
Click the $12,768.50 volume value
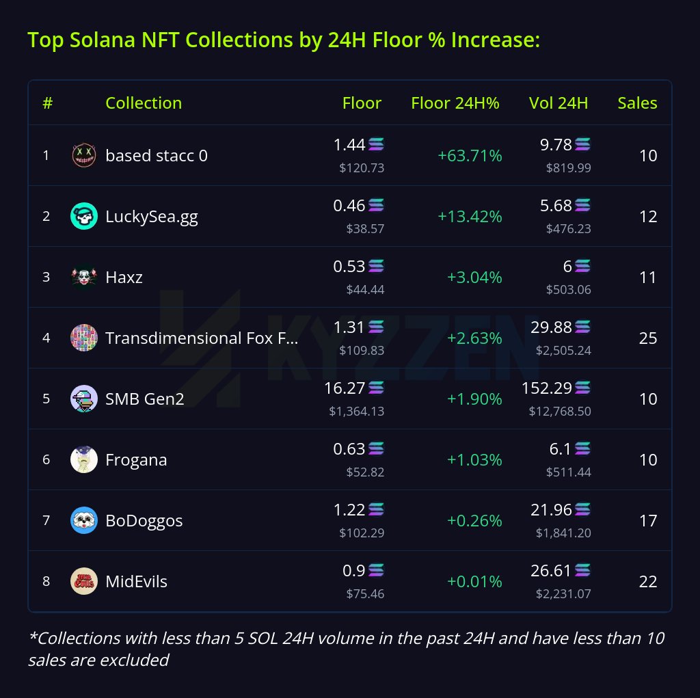(560, 412)
